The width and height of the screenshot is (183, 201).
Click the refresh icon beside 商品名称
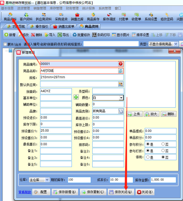coord(121,71)
